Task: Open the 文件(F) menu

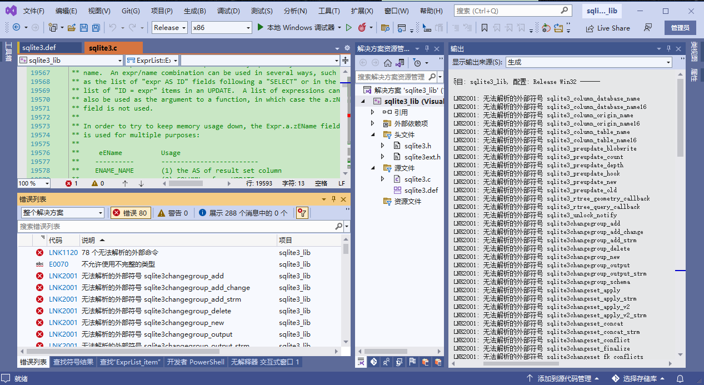Action: pyautogui.click(x=34, y=11)
